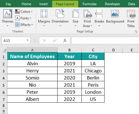Click inside the formula bar input
139x114 pixels.
[x=105, y=40]
